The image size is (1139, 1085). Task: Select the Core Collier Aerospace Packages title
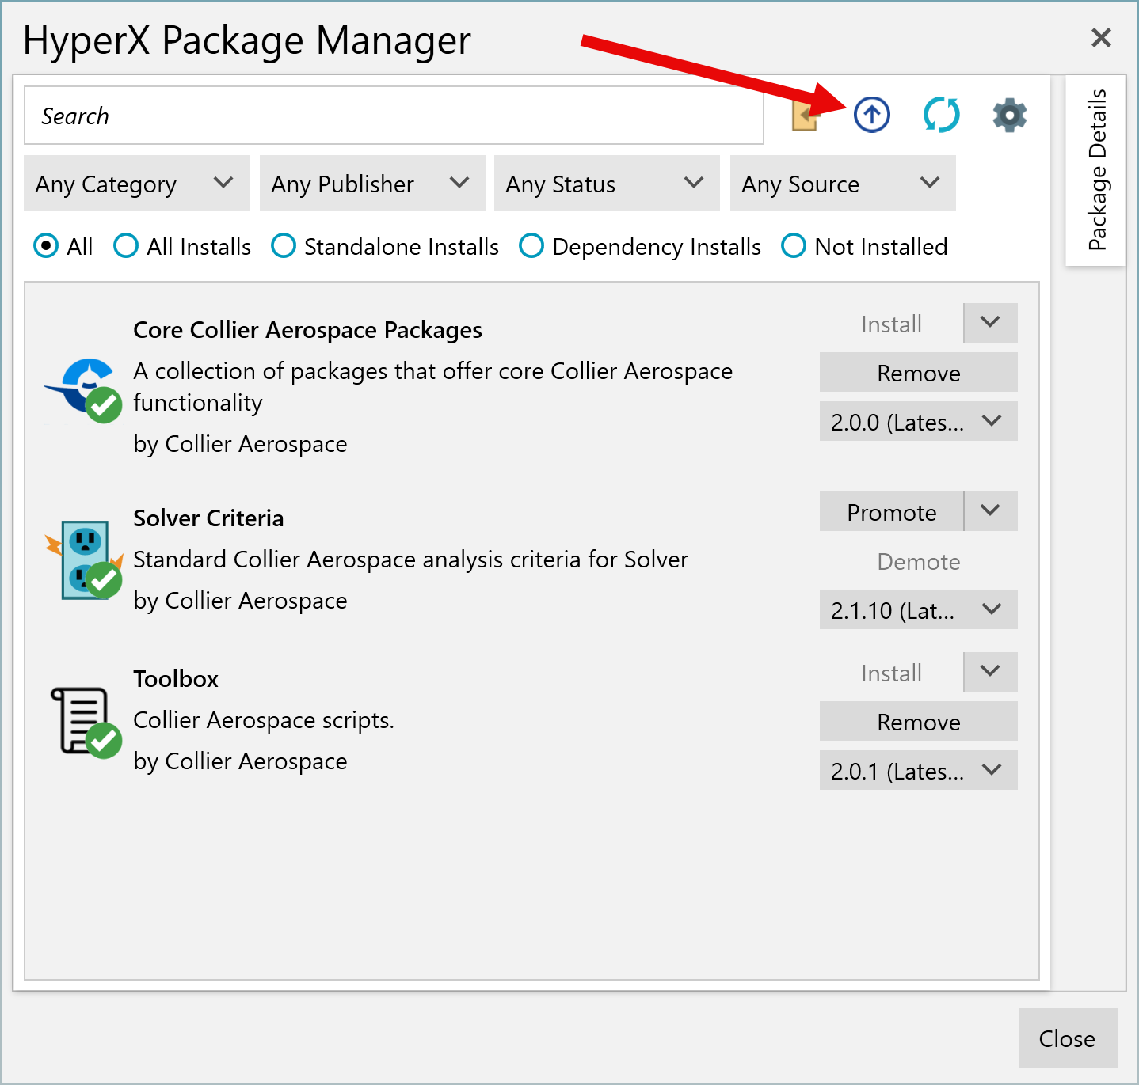coord(307,329)
